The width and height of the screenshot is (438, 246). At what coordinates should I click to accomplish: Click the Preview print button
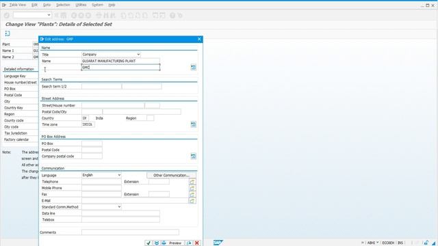point(172,243)
